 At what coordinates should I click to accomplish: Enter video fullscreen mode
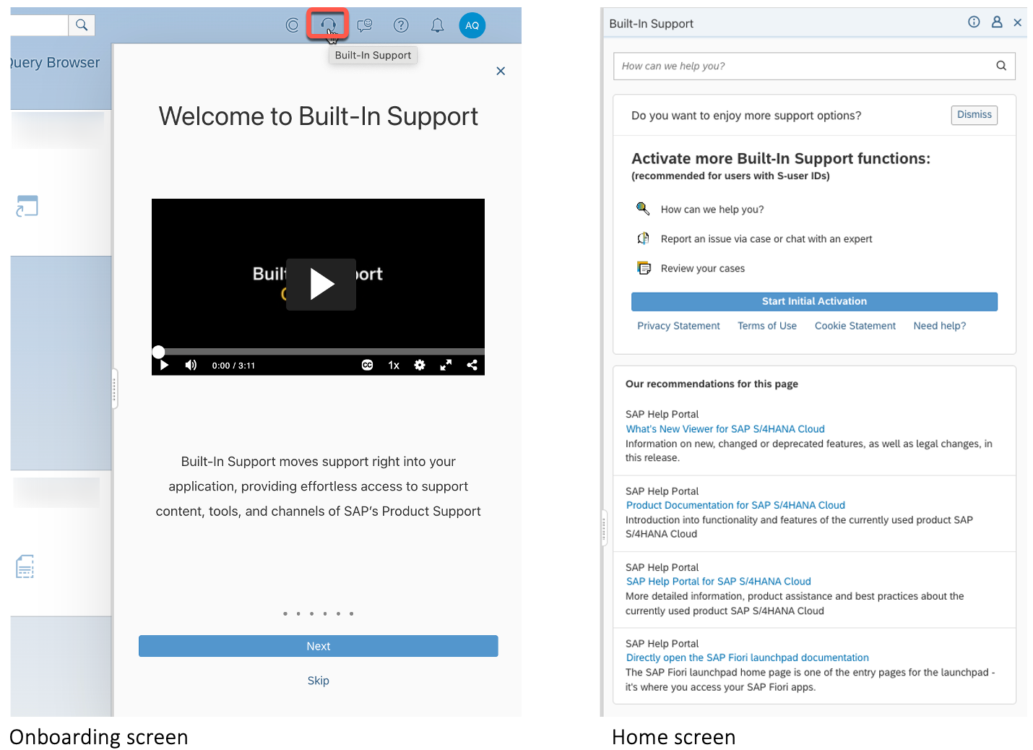tap(446, 365)
